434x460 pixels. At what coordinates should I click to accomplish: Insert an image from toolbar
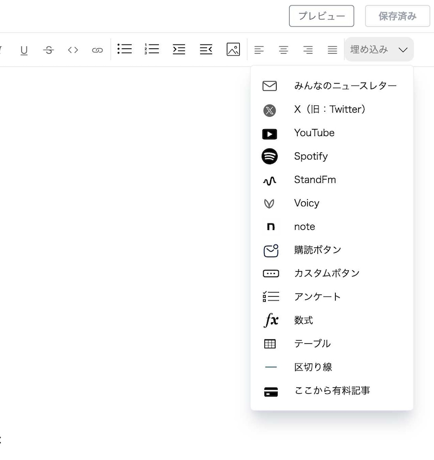[233, 49]
